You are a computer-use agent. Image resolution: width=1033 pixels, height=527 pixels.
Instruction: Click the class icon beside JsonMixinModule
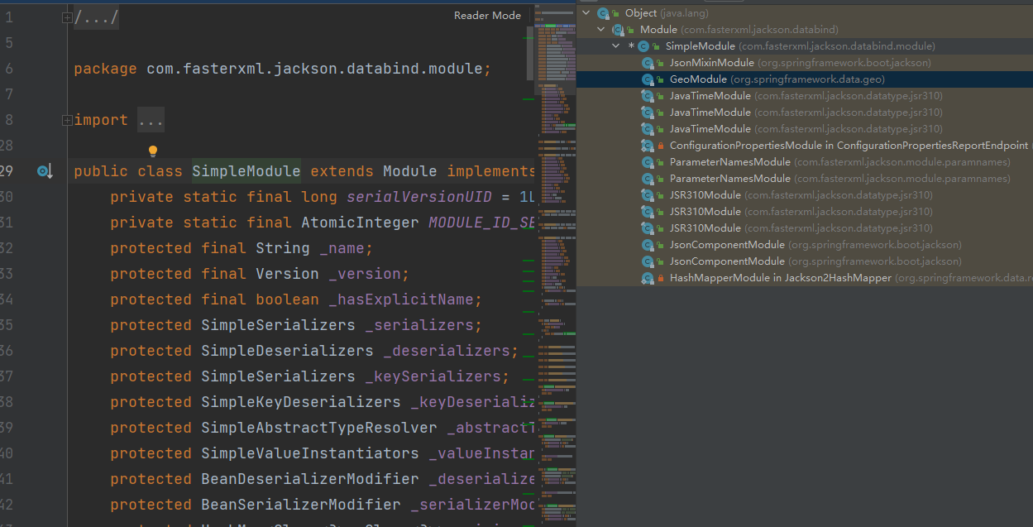tap(648, 63)
